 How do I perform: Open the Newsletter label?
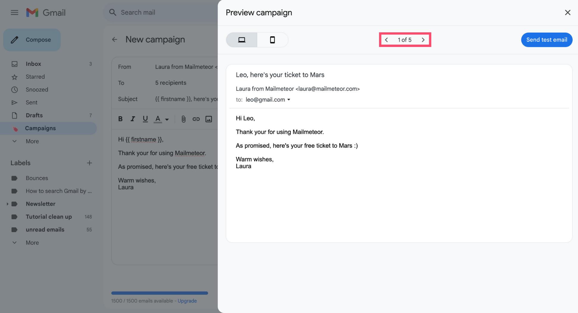40,204
